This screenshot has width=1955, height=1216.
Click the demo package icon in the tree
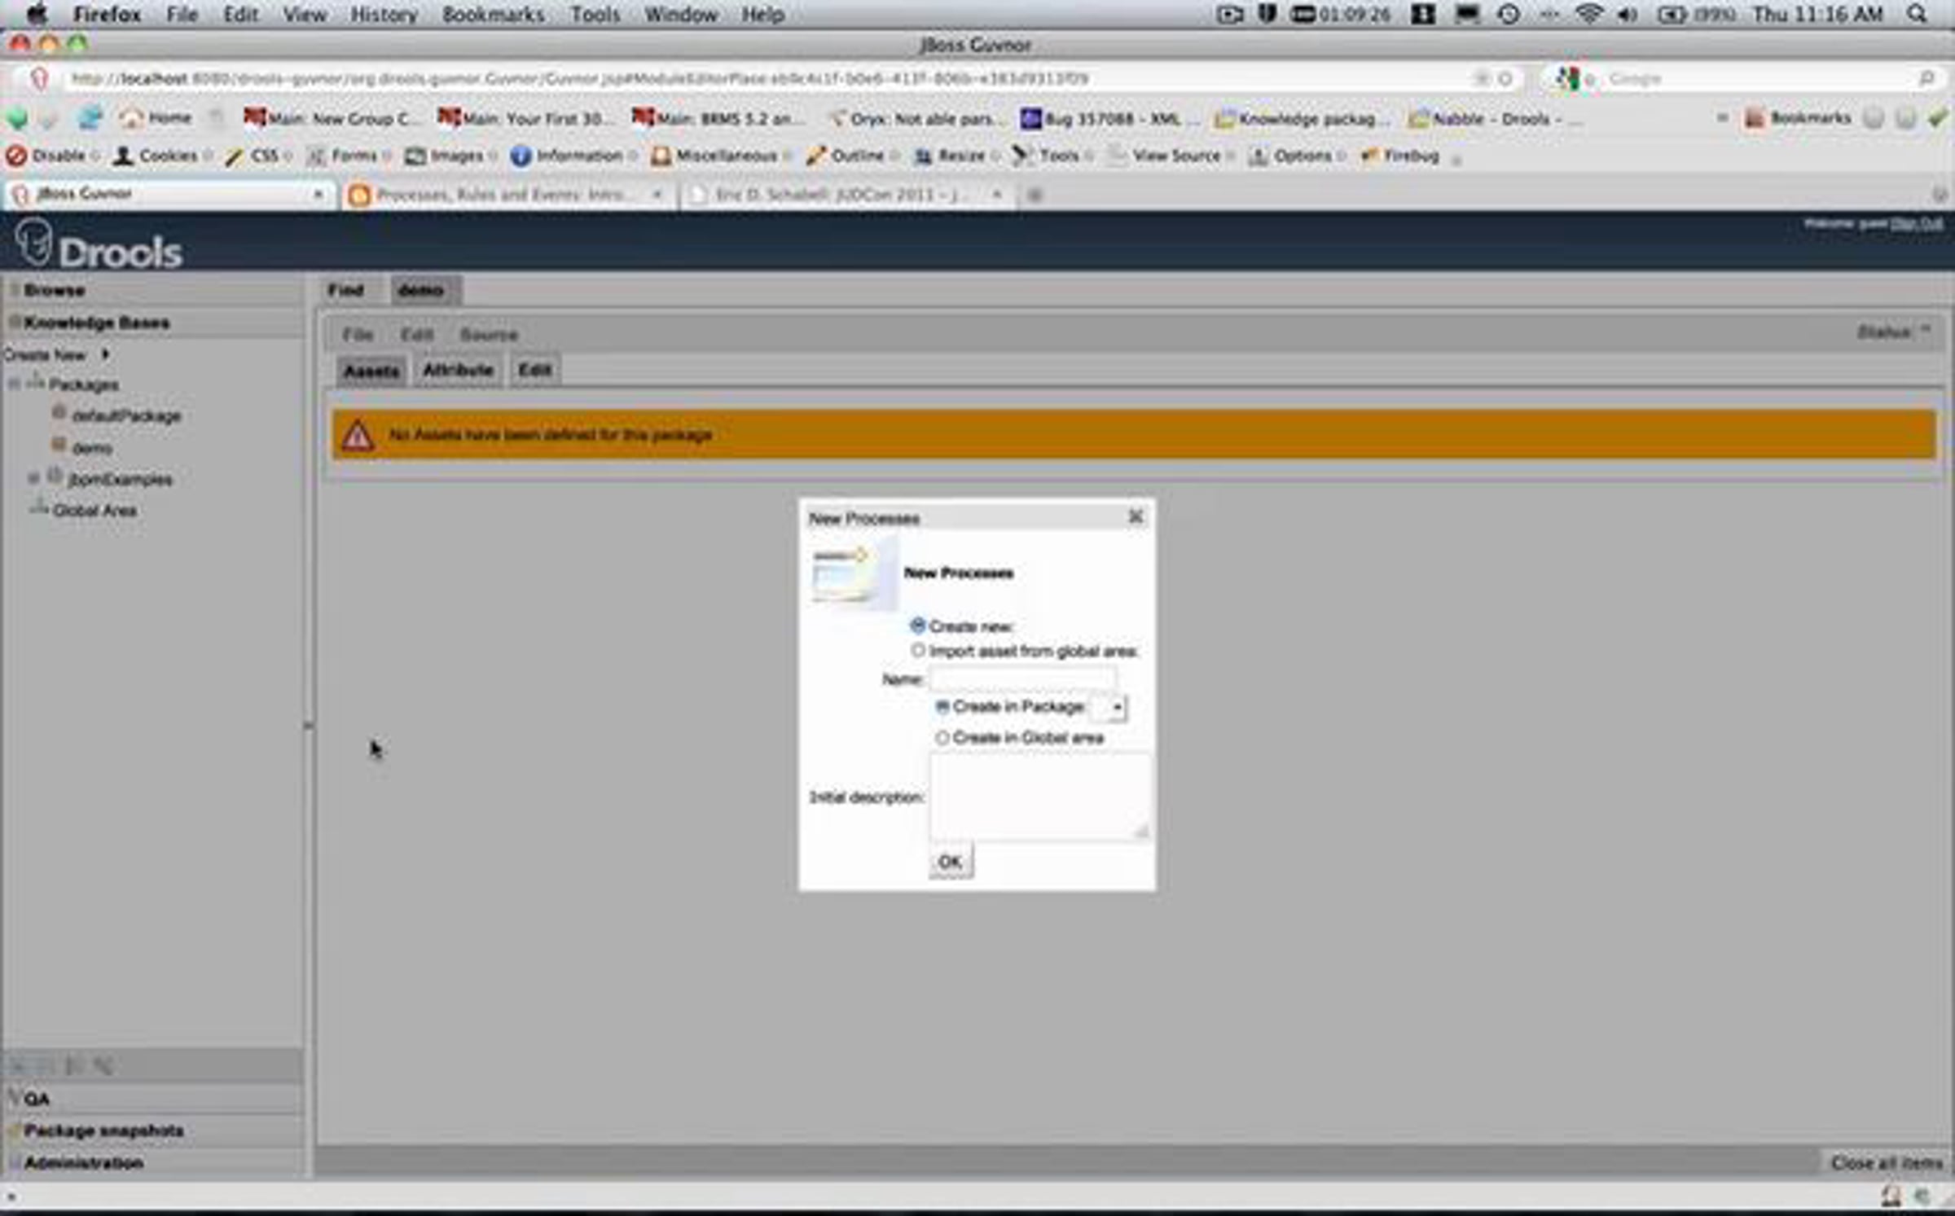tap(59, 445)
